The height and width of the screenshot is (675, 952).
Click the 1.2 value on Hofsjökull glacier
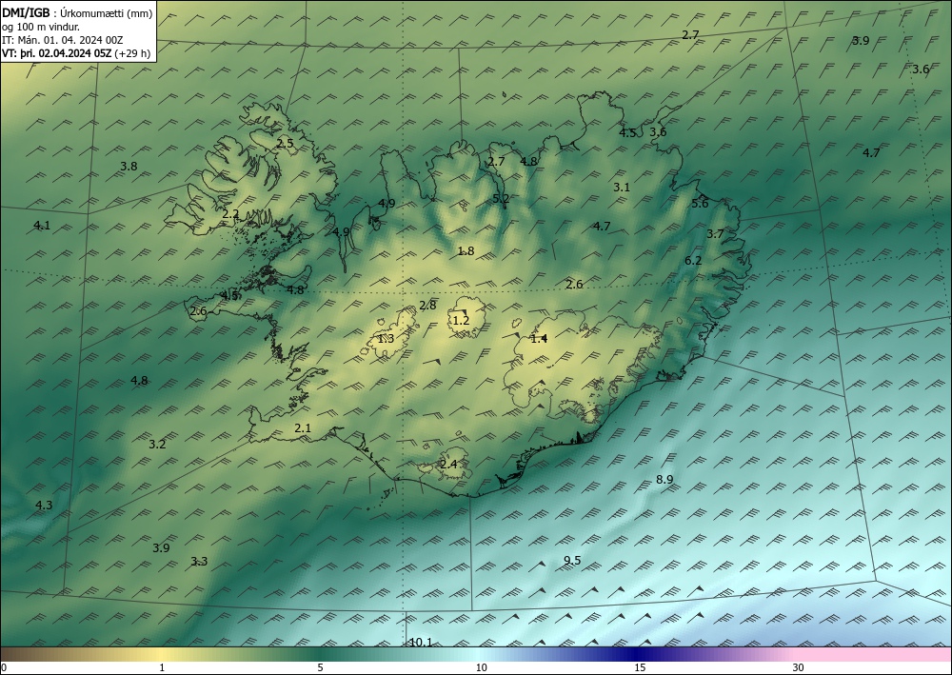461,320
